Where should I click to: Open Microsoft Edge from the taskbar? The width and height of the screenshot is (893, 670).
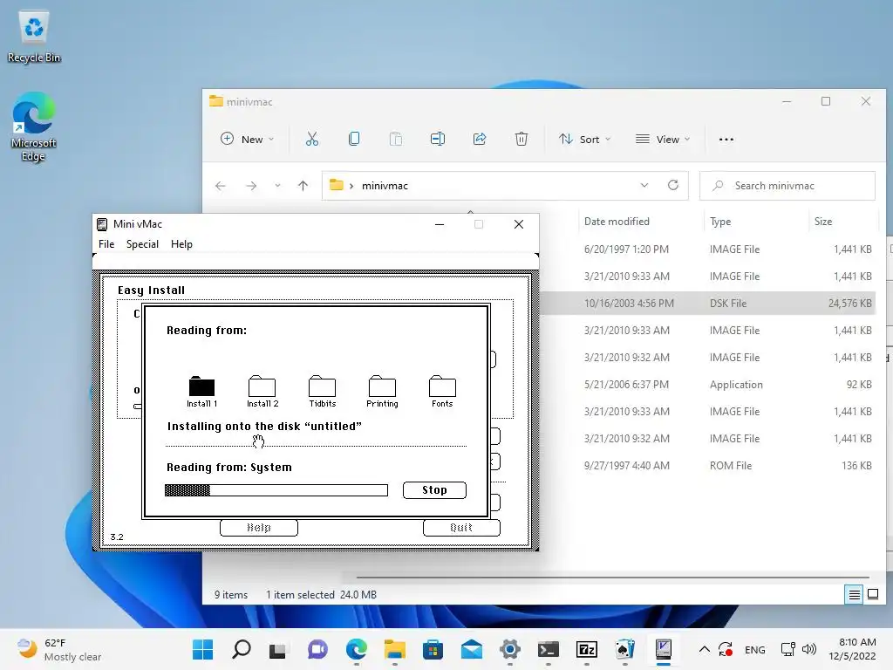tap(356, 649)
